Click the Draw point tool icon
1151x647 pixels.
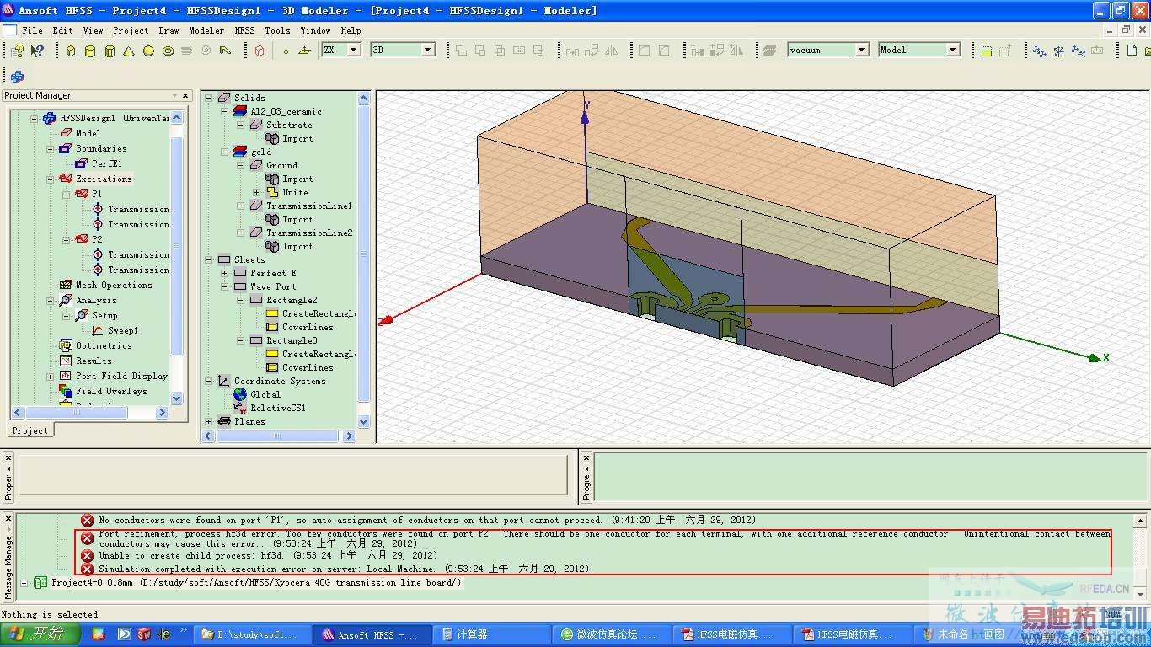tap(286, 51)
